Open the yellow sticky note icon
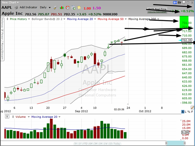Screen dimensions: 195x146 pos(79,7)
